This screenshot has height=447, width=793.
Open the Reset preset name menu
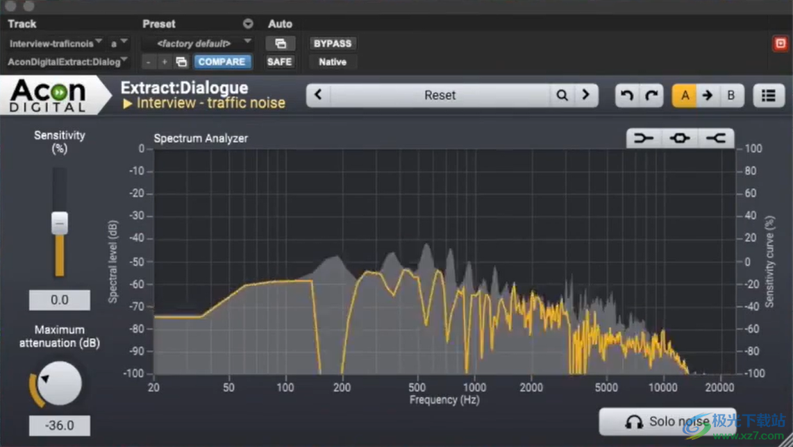click(440, 96)
